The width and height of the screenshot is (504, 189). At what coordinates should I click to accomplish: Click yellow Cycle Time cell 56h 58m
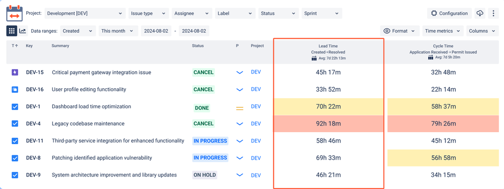tap(443, 158)
